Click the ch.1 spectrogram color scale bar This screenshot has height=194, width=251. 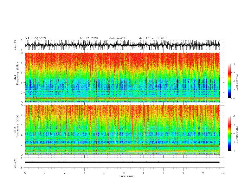click(x=229, y=81)
